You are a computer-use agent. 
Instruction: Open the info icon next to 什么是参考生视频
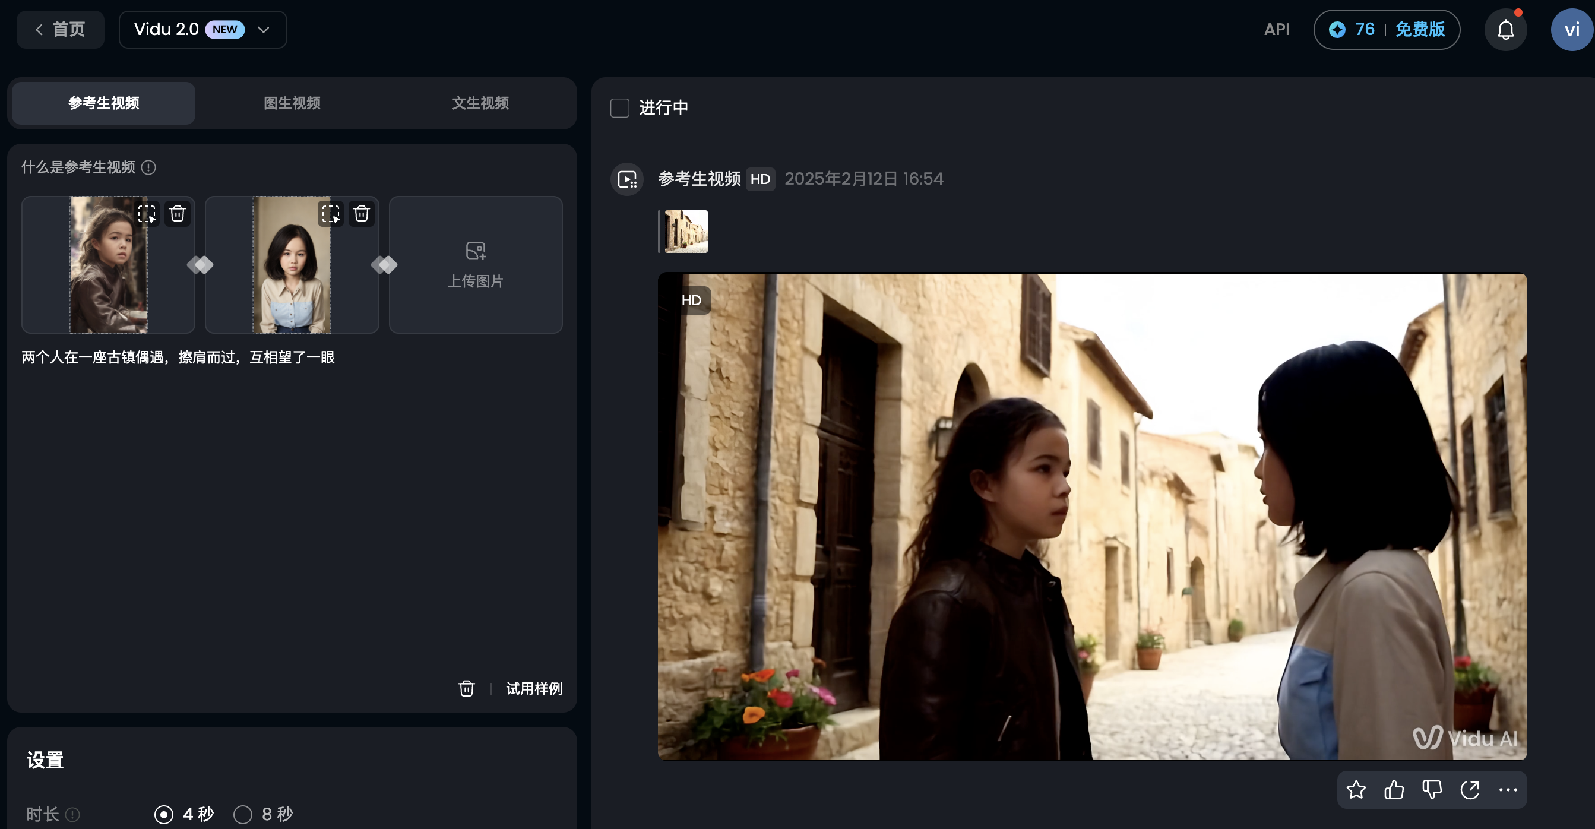coord(148,167)
